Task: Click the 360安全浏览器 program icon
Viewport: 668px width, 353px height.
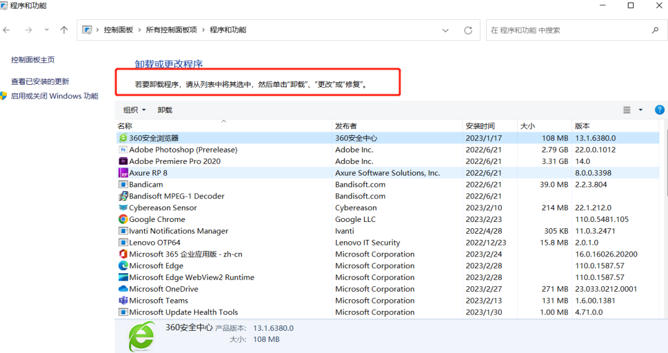Action: [122, 138]
